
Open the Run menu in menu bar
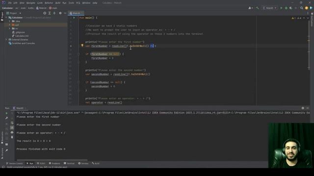click(x=64, y=3)
